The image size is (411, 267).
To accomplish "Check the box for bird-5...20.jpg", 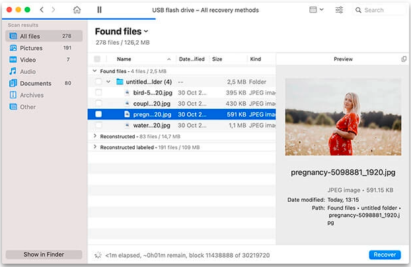I will click(x=98, y=92).
